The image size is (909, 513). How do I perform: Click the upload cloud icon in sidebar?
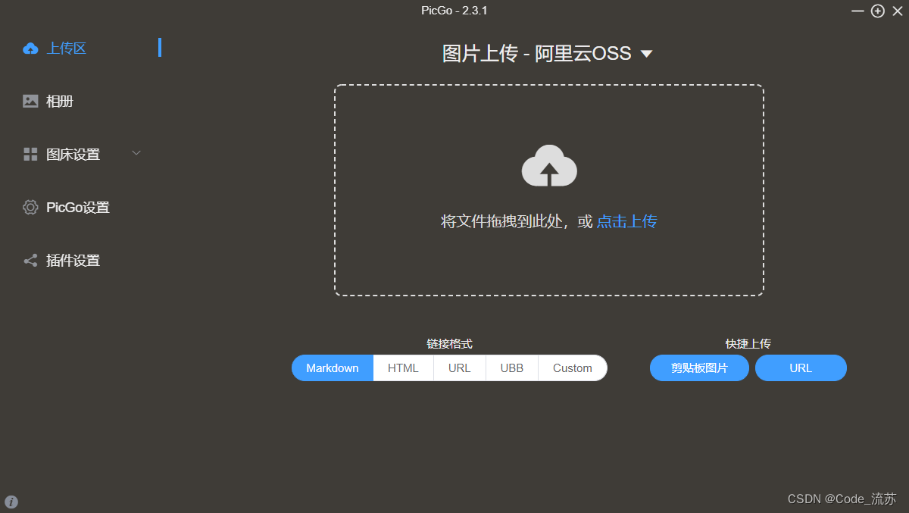click(x=30, y=48)
